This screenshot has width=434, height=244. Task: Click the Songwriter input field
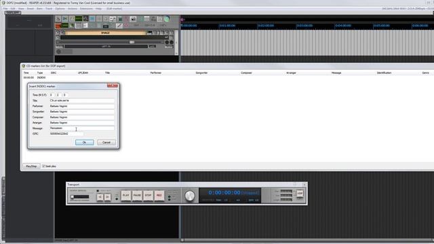point(81,111)
